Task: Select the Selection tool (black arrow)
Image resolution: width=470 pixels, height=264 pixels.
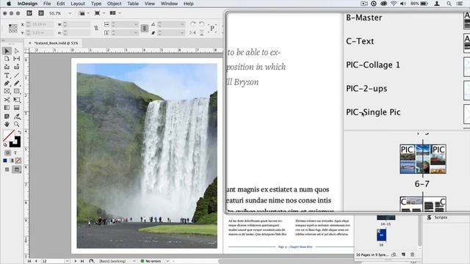Action: coord(7,51)
